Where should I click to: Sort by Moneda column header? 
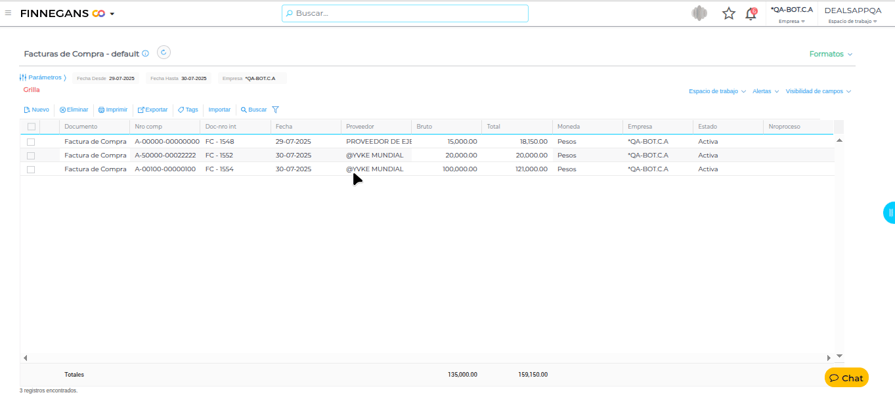588,127
